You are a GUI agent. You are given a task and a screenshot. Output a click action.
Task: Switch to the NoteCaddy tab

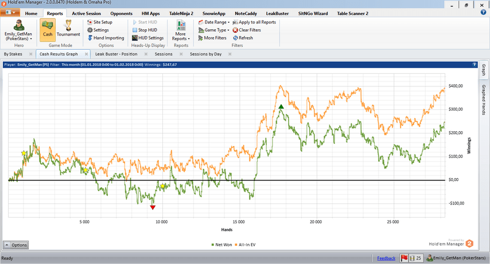pos(246,13)
